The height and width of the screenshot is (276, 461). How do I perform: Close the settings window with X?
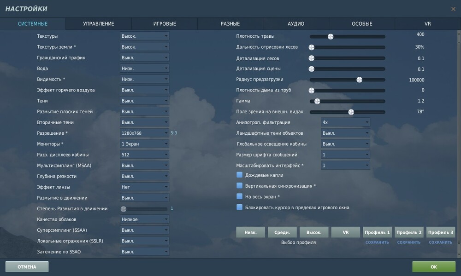point(453,9)
